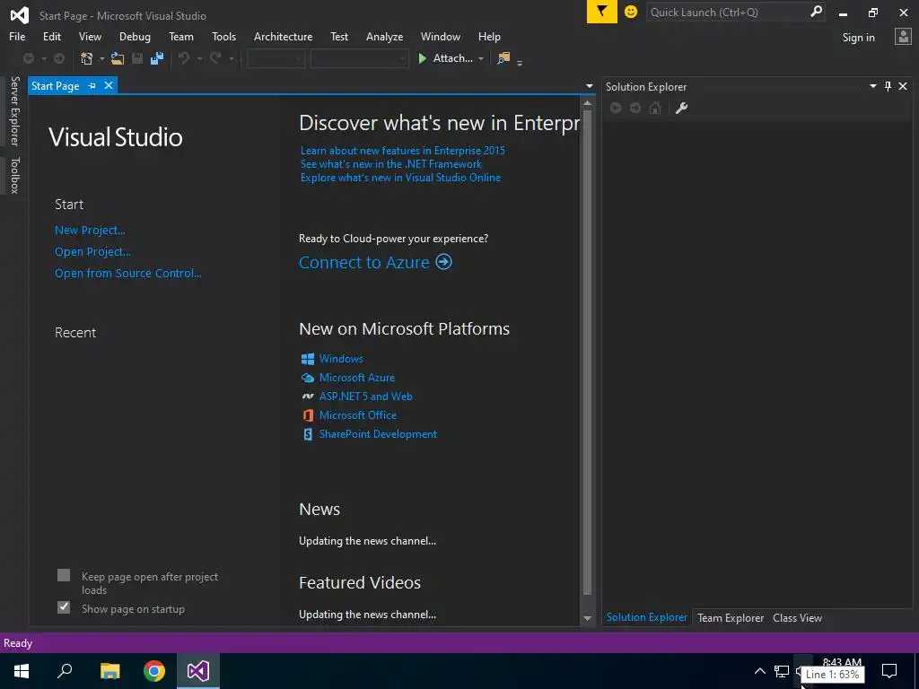Open the Analyze menu
Image resolution: width=919 pixels, height=689 pixels.
click(384, 36)
